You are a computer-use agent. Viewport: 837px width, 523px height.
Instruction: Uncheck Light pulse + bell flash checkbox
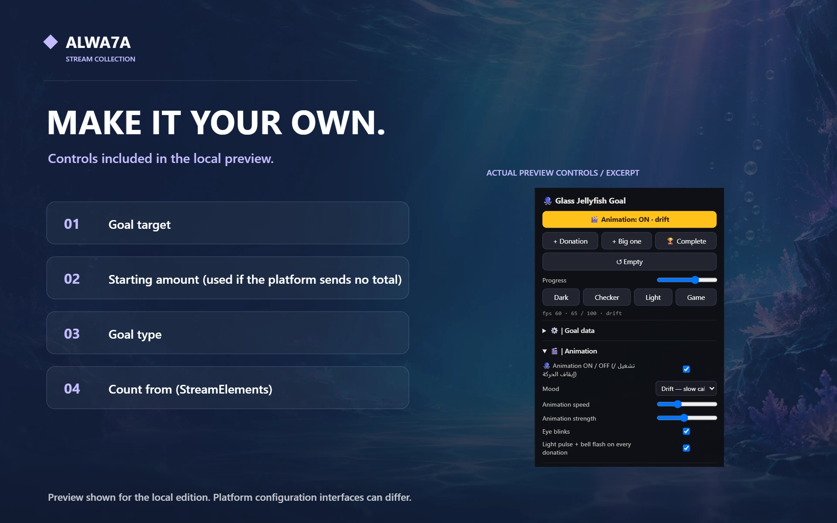(686, 448)
